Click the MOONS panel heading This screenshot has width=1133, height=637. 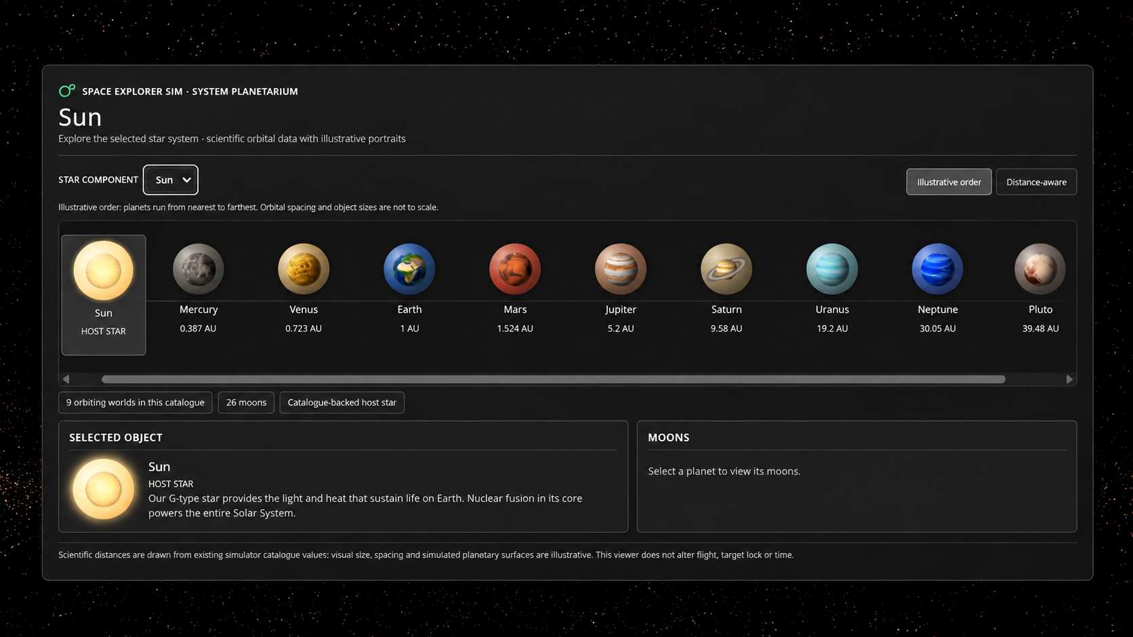pyautogui.click(x=669, y=437)
